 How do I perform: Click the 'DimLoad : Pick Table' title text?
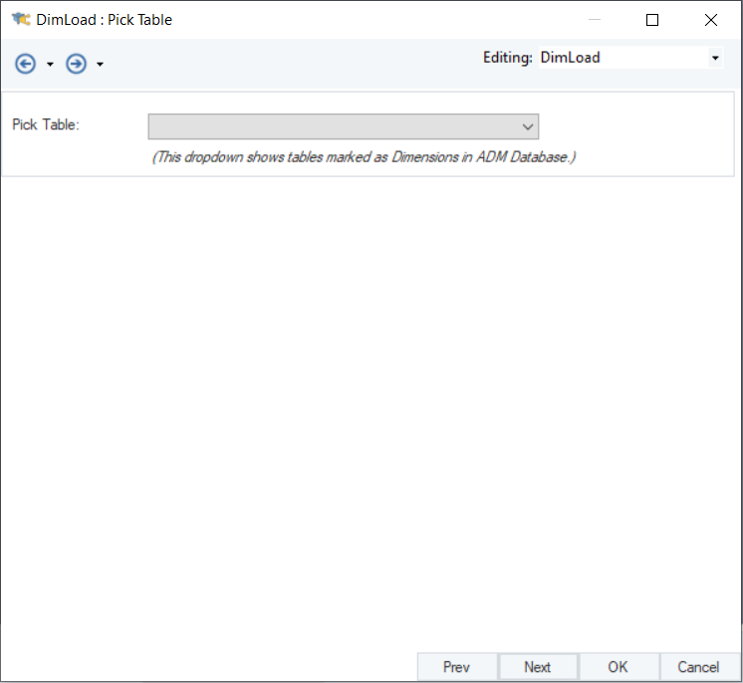click(x=105, y=20)
